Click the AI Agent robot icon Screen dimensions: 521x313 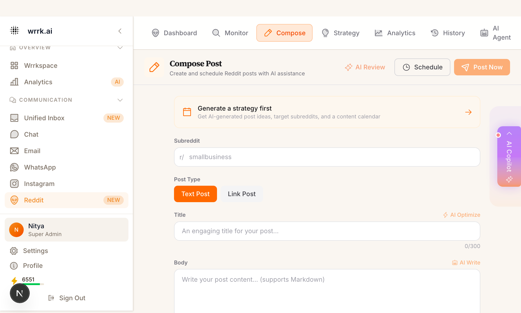(484, 33)
